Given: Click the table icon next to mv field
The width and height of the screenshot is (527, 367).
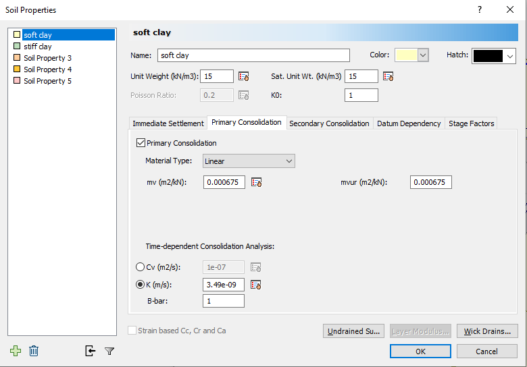Looking at the screenshot, I should (x=257, y=182).
